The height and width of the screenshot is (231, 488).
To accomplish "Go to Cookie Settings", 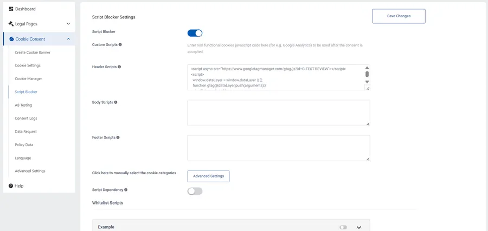I will tap(28, 65).
